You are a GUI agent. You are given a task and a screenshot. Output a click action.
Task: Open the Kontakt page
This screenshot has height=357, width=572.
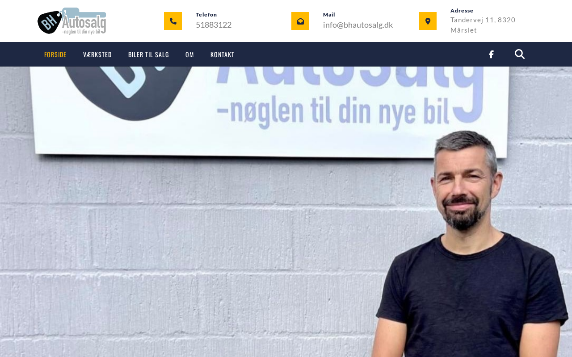(223, 54)
